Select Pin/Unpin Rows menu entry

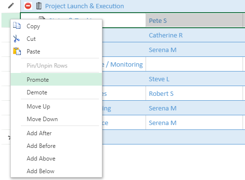click(56, 66)
